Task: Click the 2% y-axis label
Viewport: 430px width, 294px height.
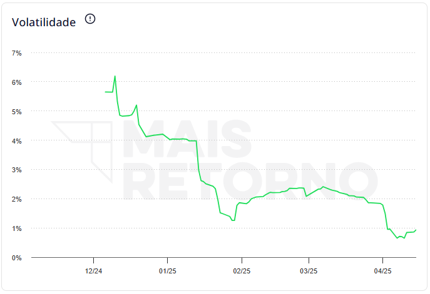Action: (17, 199)
